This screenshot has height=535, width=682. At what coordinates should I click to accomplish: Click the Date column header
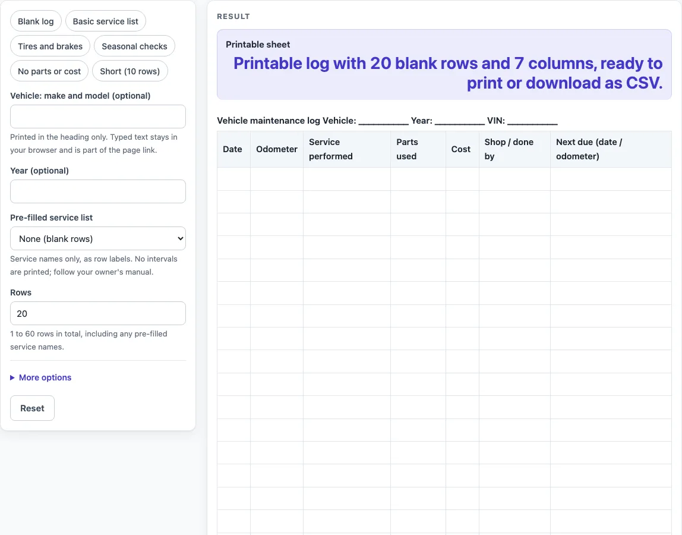click(233, 149)
